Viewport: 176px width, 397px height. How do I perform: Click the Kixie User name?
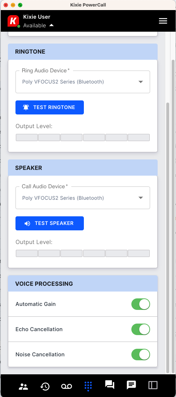(x=37, y=17)
